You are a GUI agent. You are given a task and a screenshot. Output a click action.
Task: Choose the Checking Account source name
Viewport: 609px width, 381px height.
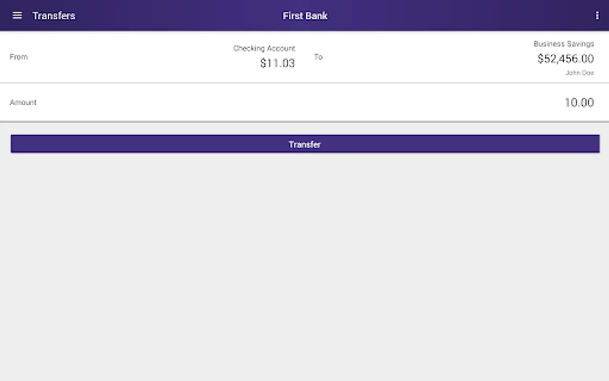(x=264, y=48)
